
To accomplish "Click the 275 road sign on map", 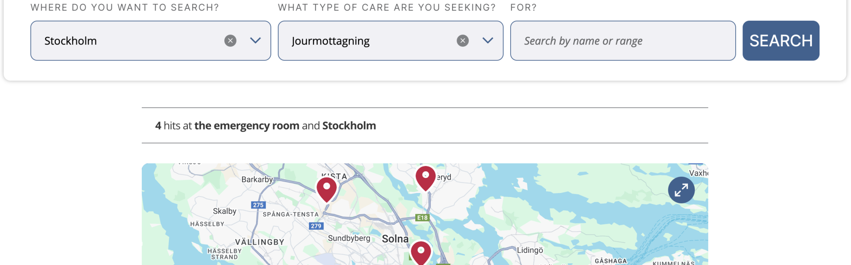I will 258,205.
